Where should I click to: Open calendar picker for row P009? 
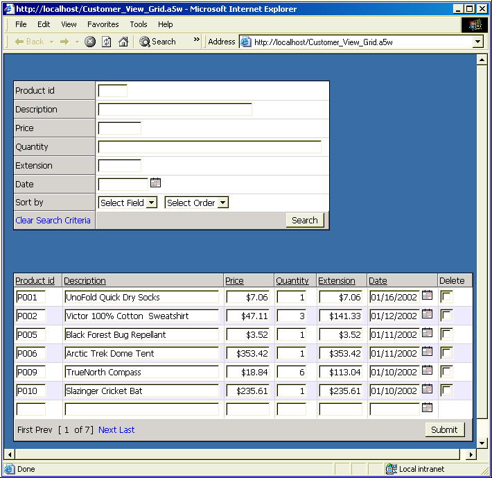(427, 370)
